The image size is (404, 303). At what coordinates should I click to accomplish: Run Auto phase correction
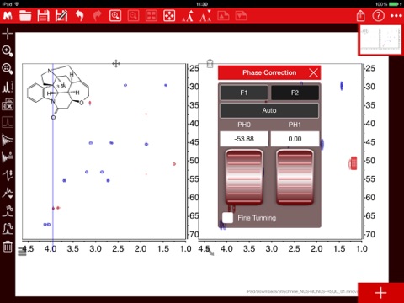tap(269, 110)
